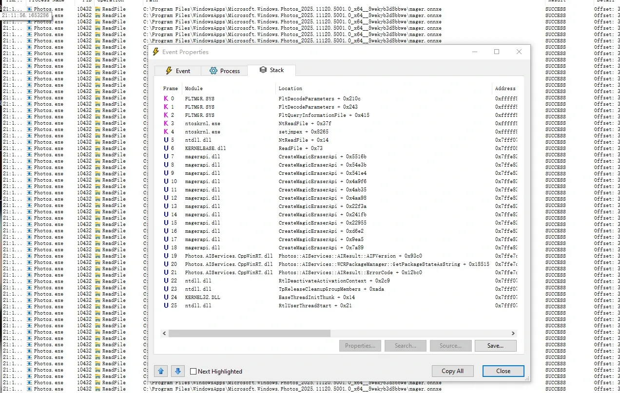The width and height of the screenshot is (620, 393).
Task: Select 'ReadFile + 0x73' location
Action: pos(301,149)
